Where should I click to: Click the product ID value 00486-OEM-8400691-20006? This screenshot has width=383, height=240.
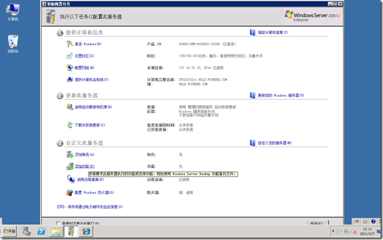pyautogui.click(x=199, y=44)
